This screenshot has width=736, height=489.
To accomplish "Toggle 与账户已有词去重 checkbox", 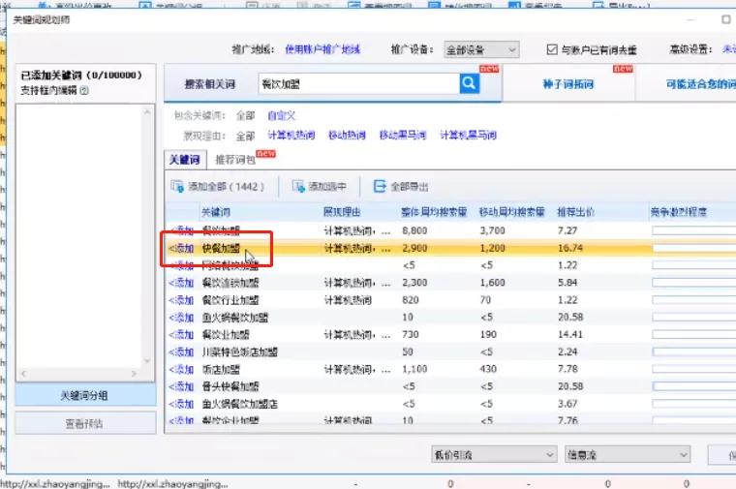I will tap(552, 49).
